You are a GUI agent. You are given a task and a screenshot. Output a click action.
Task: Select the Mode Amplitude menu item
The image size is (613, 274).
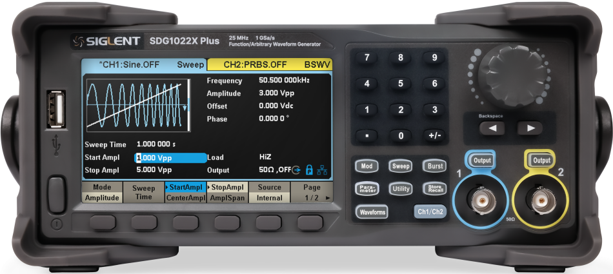[x=102, y=192]
